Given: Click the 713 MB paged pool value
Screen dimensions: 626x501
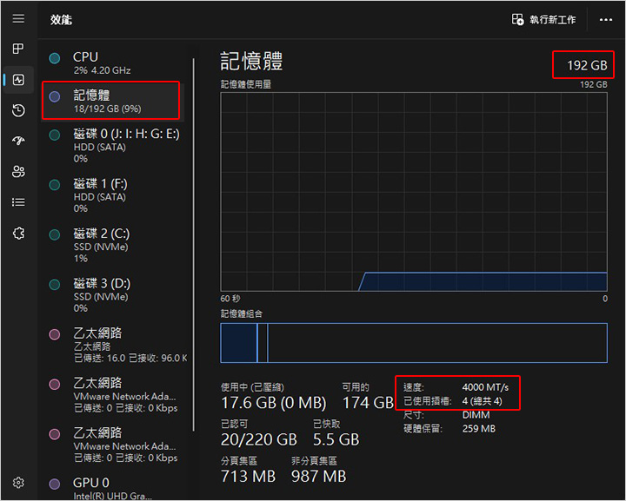Looking at the screenshot, I should point(248,477).
